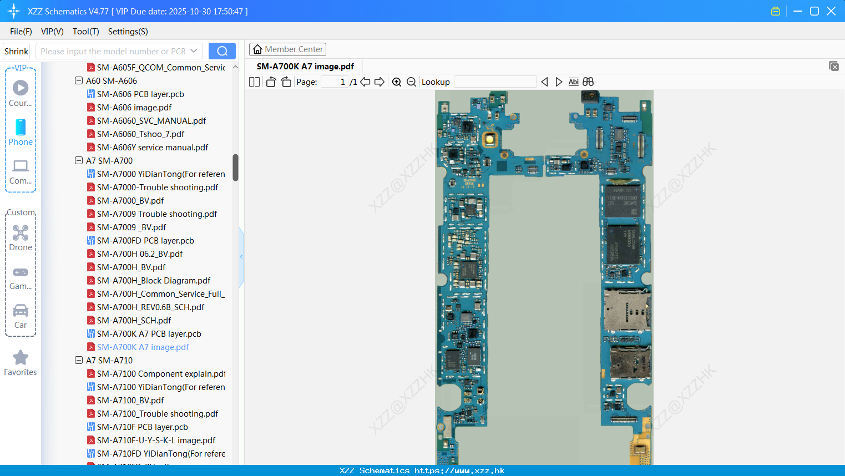This screenshot has height=476, width=845.
Task: Open the Game console category
Action: click(21, 277)
